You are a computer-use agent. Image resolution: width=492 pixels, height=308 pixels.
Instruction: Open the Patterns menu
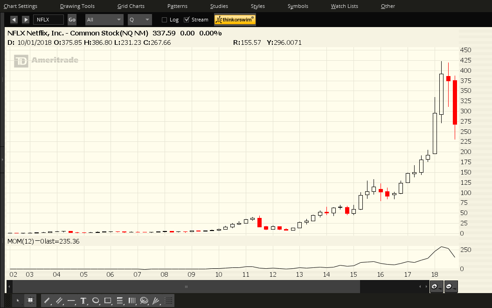click(x=177, y=6)
